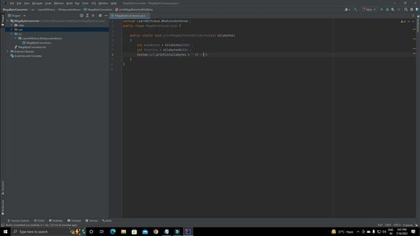Viewport: 420px width, 236px height.
Task: Open the Code menu
Action: pyautogui.click(x=48, y=3)
